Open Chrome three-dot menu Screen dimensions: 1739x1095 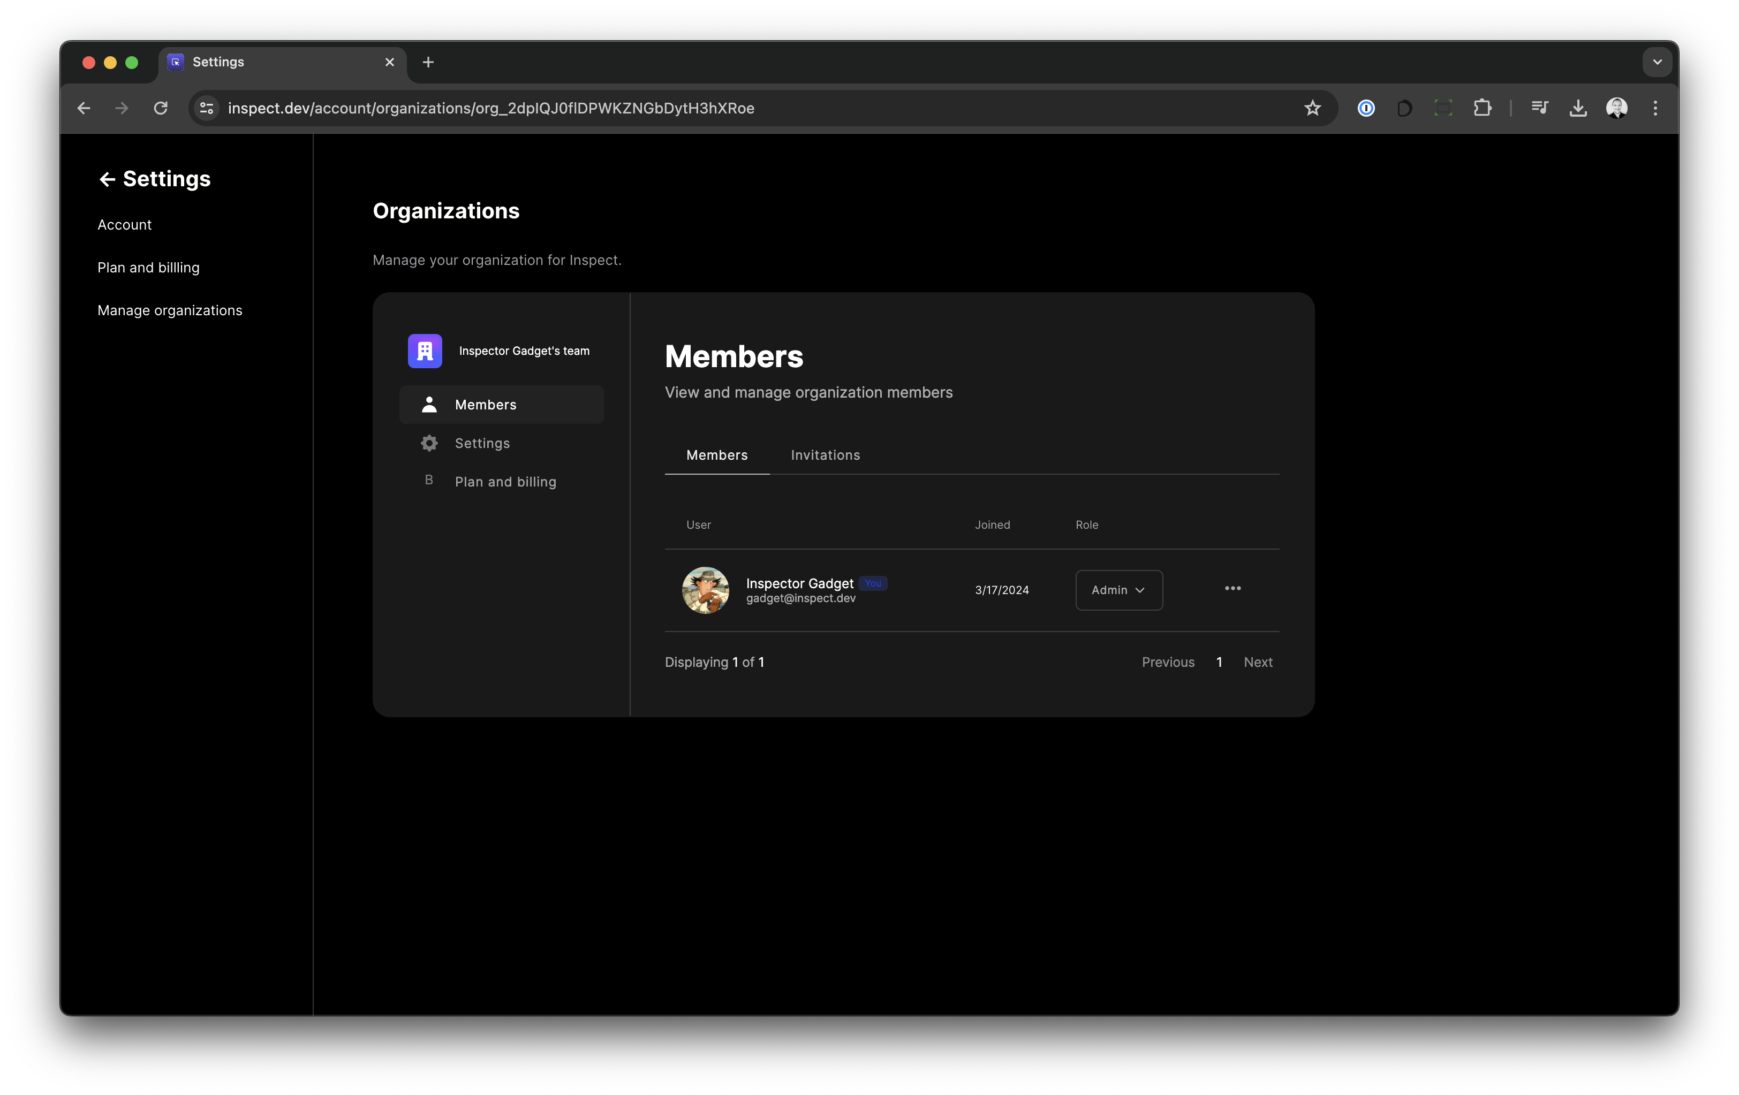pyautogui.click(x=1655, y=108)
